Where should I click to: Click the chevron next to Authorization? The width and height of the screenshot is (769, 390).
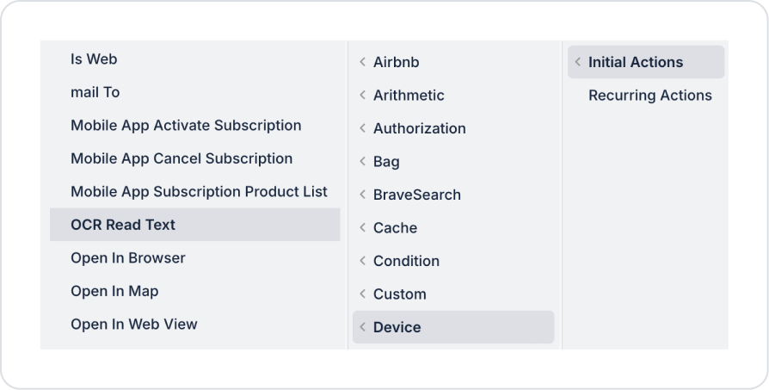click(x=362, y=128)
